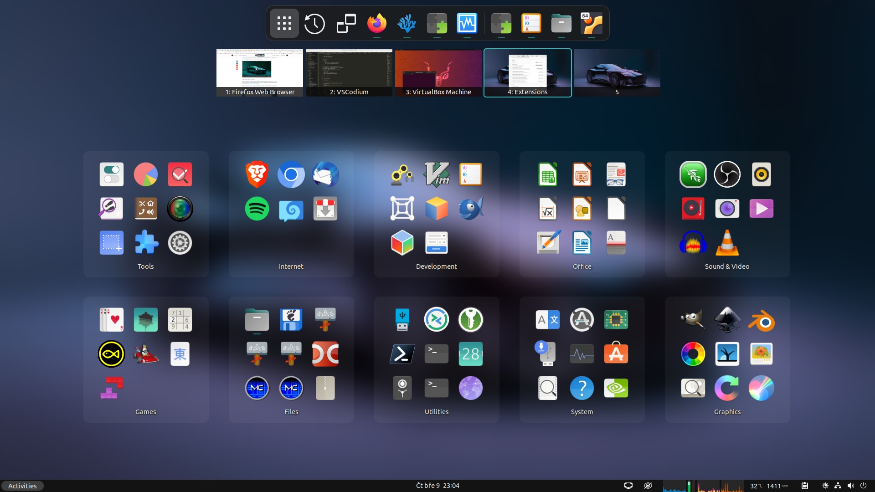Image resolution: width=875 pixels, height=492 pixels.
Task: Open the Brave browser icon
Action: click(257, 174)
